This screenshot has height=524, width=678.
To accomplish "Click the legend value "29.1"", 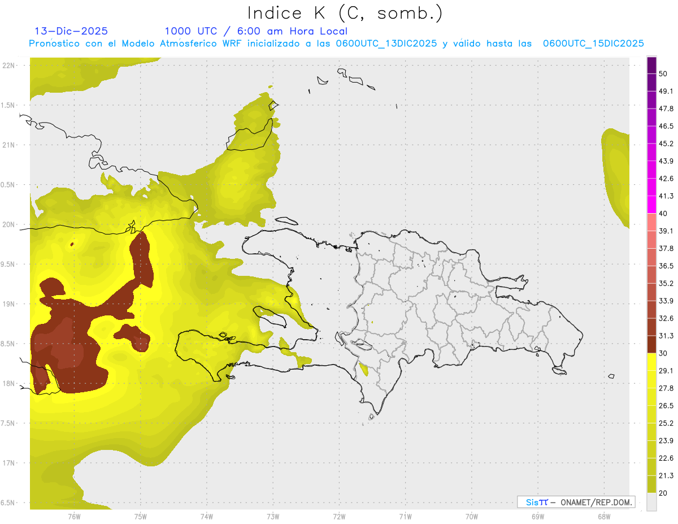I will coord(666,370).
